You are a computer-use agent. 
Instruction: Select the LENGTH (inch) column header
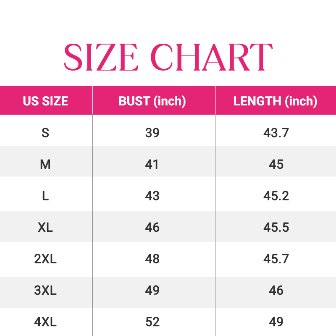pos(276,101)
